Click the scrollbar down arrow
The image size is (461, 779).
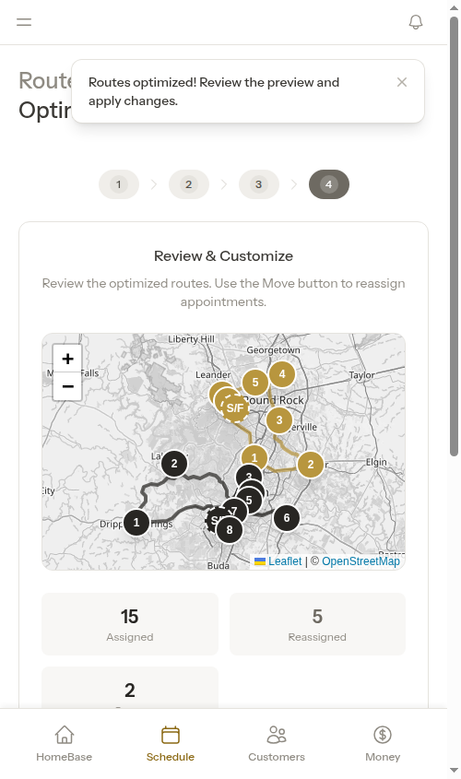[x=454, y=771]
